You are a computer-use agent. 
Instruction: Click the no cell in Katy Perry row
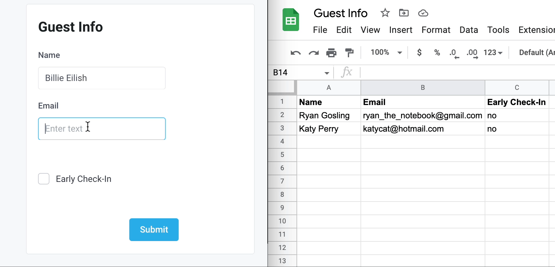coord(517,129)
